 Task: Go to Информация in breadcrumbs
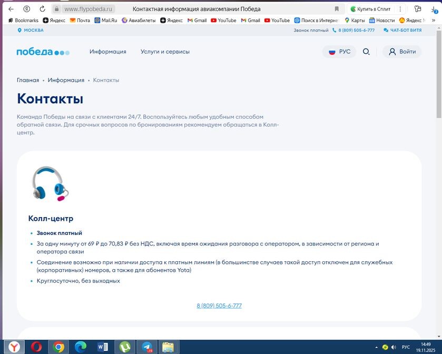(66, 80)
